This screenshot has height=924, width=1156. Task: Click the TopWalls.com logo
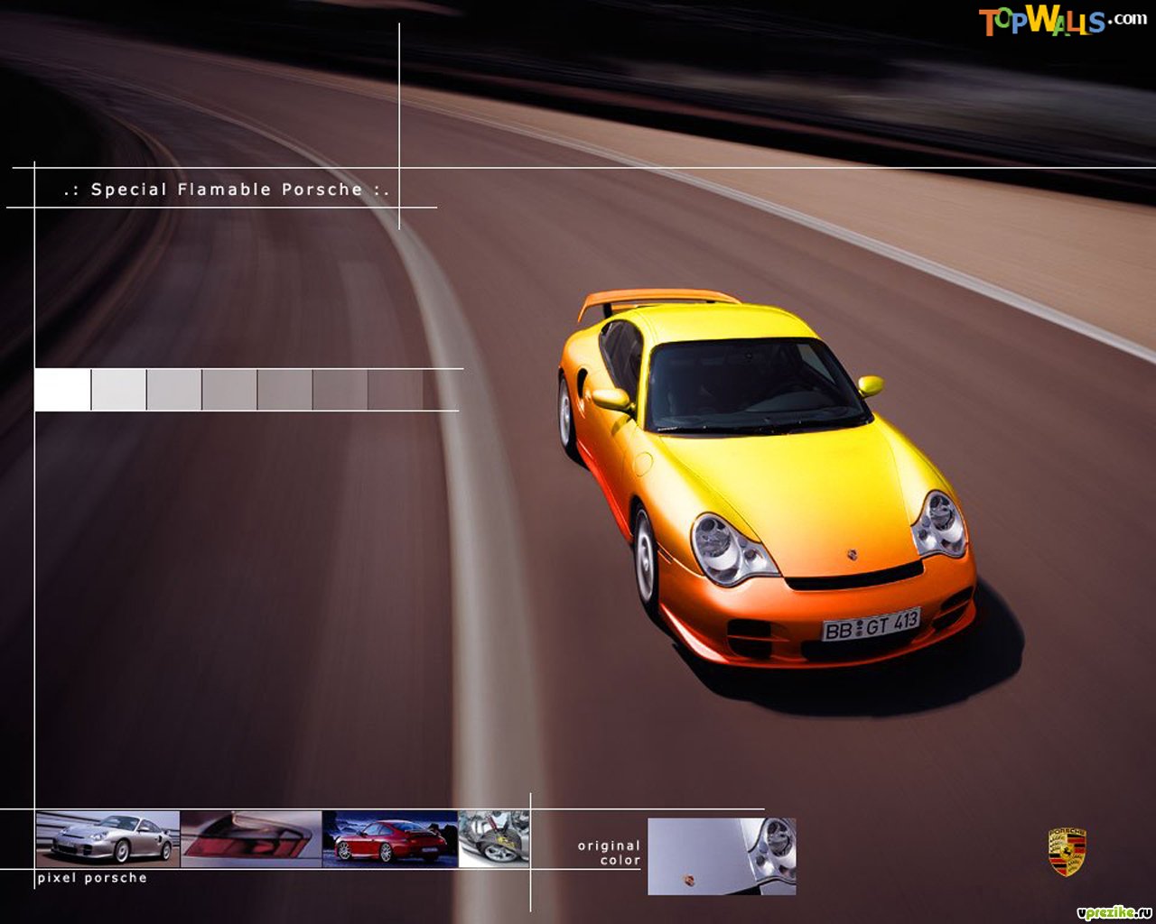[1062, 20]
